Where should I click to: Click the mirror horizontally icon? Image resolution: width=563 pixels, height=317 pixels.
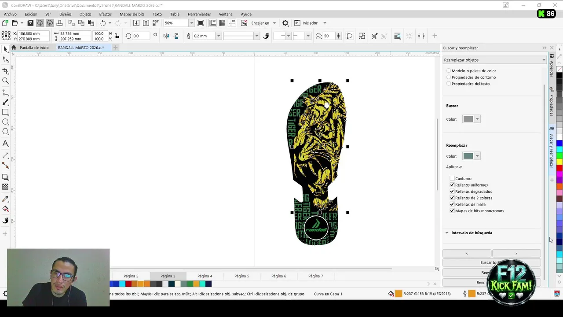click(166, 36)
